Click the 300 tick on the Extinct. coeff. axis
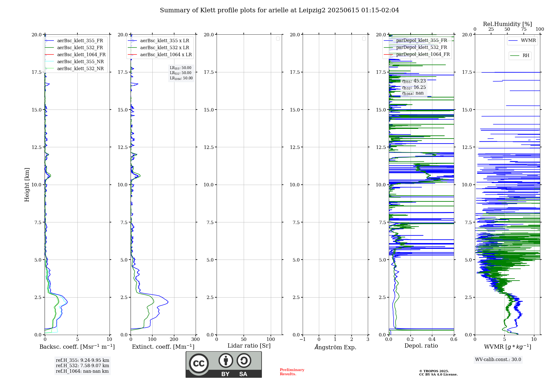Image resolution: width=559 pixels, height=380 pixels. [195, 339]
